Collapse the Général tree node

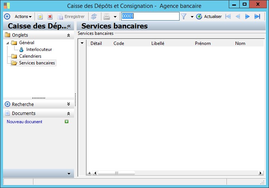8,43
